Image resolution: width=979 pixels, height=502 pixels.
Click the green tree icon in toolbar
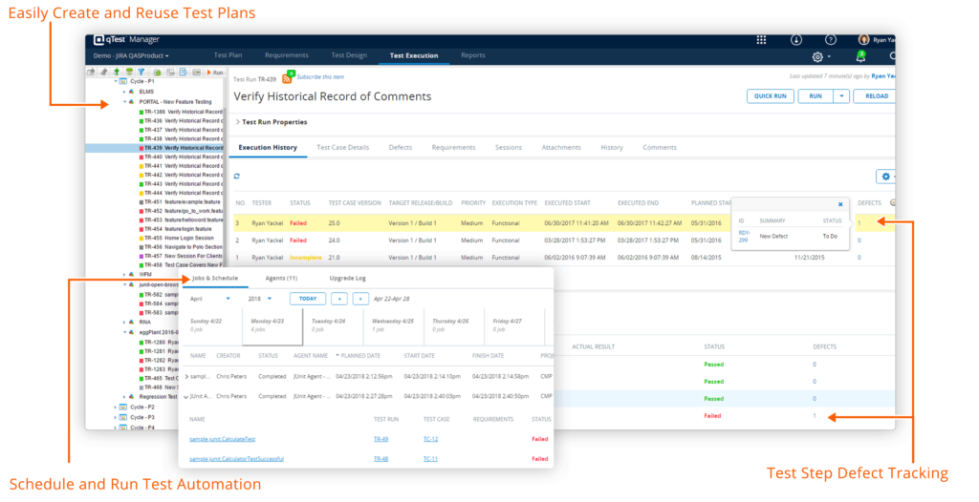click(129, 73)
